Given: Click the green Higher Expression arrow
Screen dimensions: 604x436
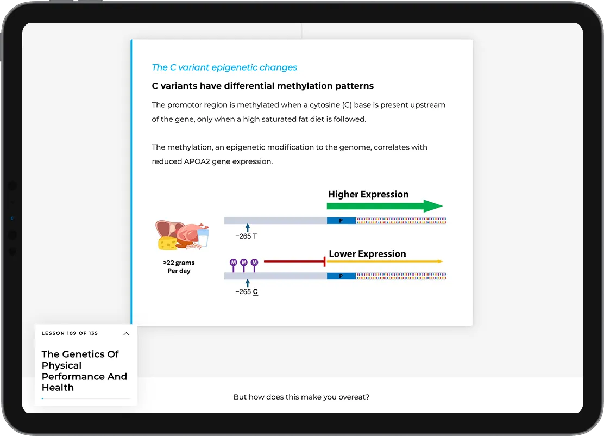Looking at the screenshot, I should [385, 206].
